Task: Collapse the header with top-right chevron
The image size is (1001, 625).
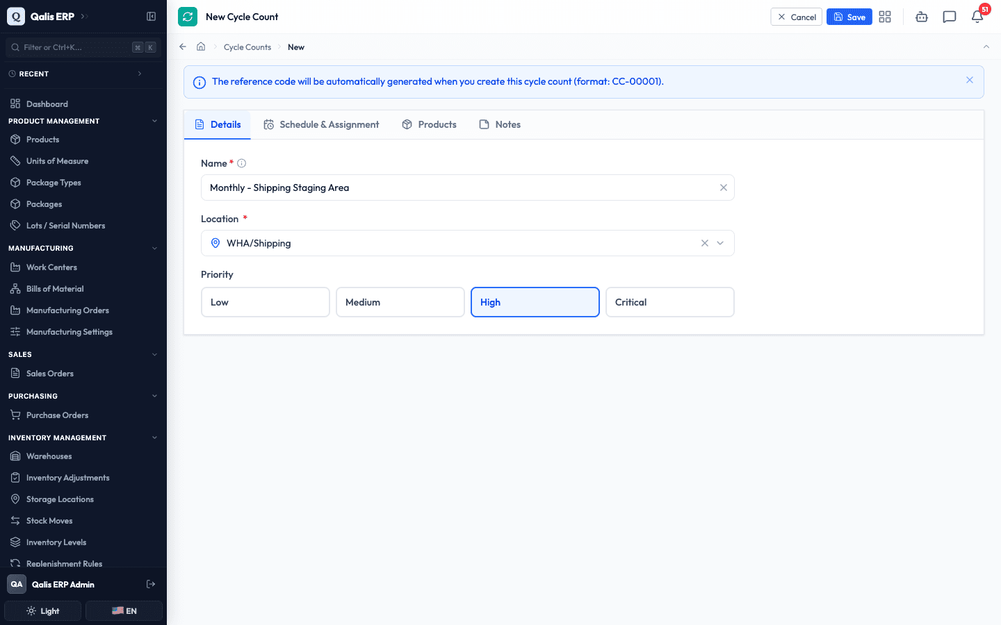Action: [986, 47]
